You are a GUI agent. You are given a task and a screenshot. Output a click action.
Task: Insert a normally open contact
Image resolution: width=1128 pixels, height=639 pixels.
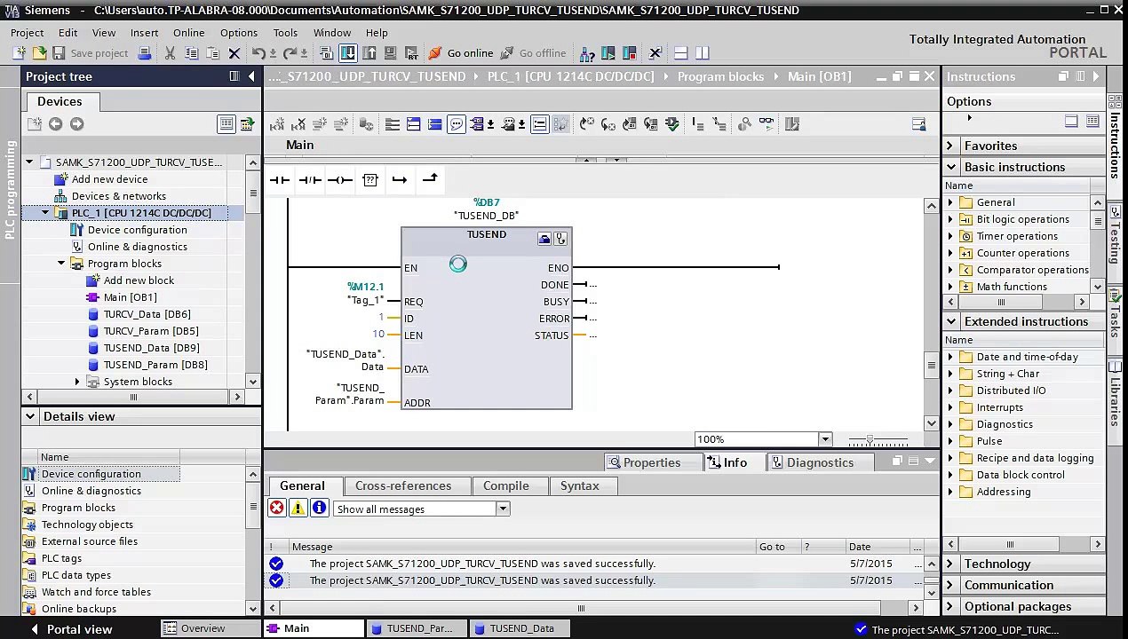point(280,180)
